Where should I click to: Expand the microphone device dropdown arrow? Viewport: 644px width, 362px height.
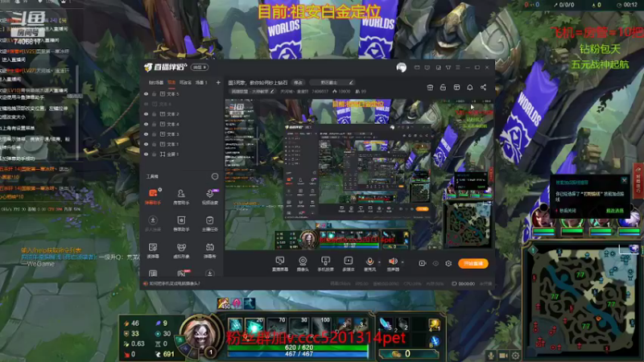tap(379, 262)
